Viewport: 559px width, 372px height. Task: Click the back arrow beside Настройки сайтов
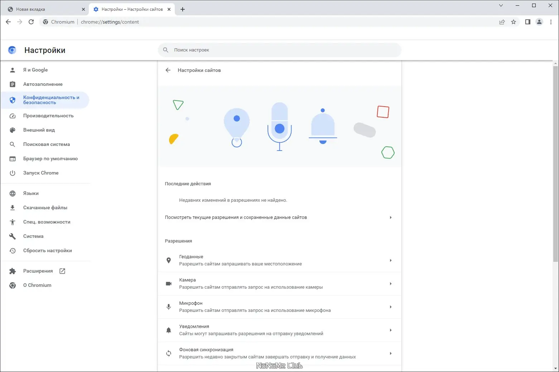(x=168, y=70)
